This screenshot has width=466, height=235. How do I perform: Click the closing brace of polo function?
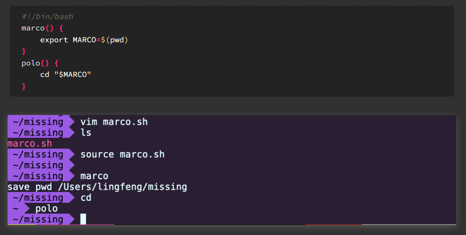24,86
